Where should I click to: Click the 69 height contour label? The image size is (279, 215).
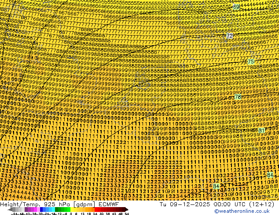[236, 7]
